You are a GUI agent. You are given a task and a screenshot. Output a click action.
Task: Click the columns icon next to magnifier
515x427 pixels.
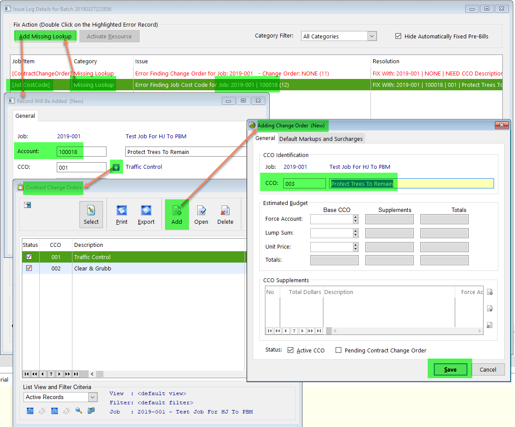[91, 410]
